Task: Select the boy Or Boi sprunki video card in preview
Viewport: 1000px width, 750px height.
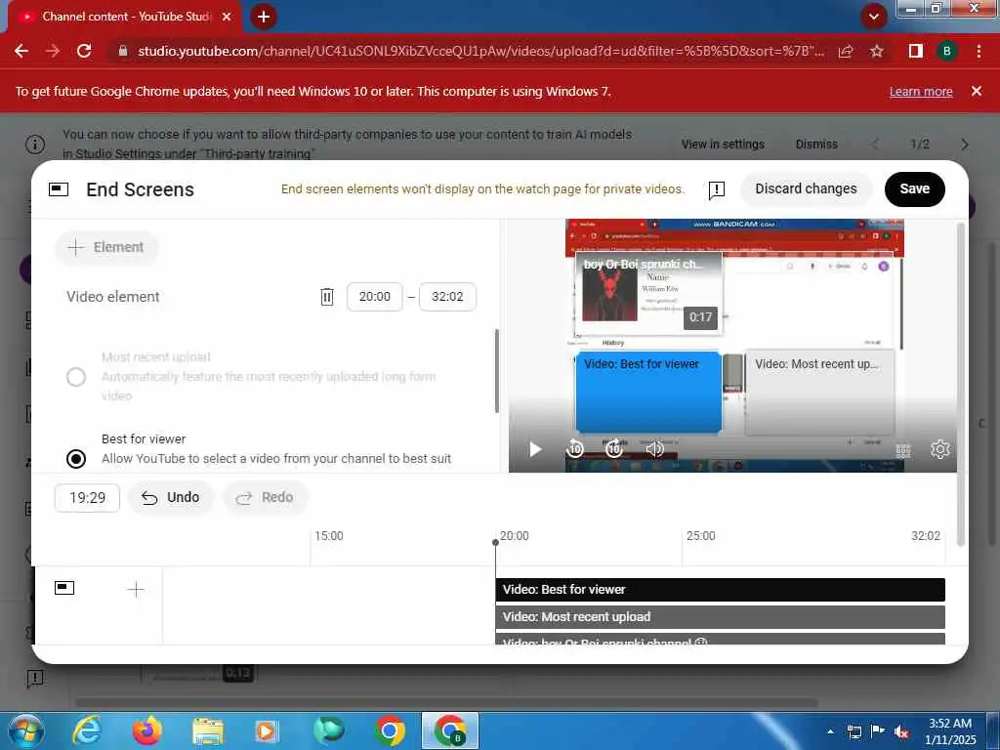Action: pos(648,294)
